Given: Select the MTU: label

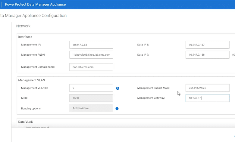Looking at the screenshot, I should pyautogui.click(x=24, y=98).
